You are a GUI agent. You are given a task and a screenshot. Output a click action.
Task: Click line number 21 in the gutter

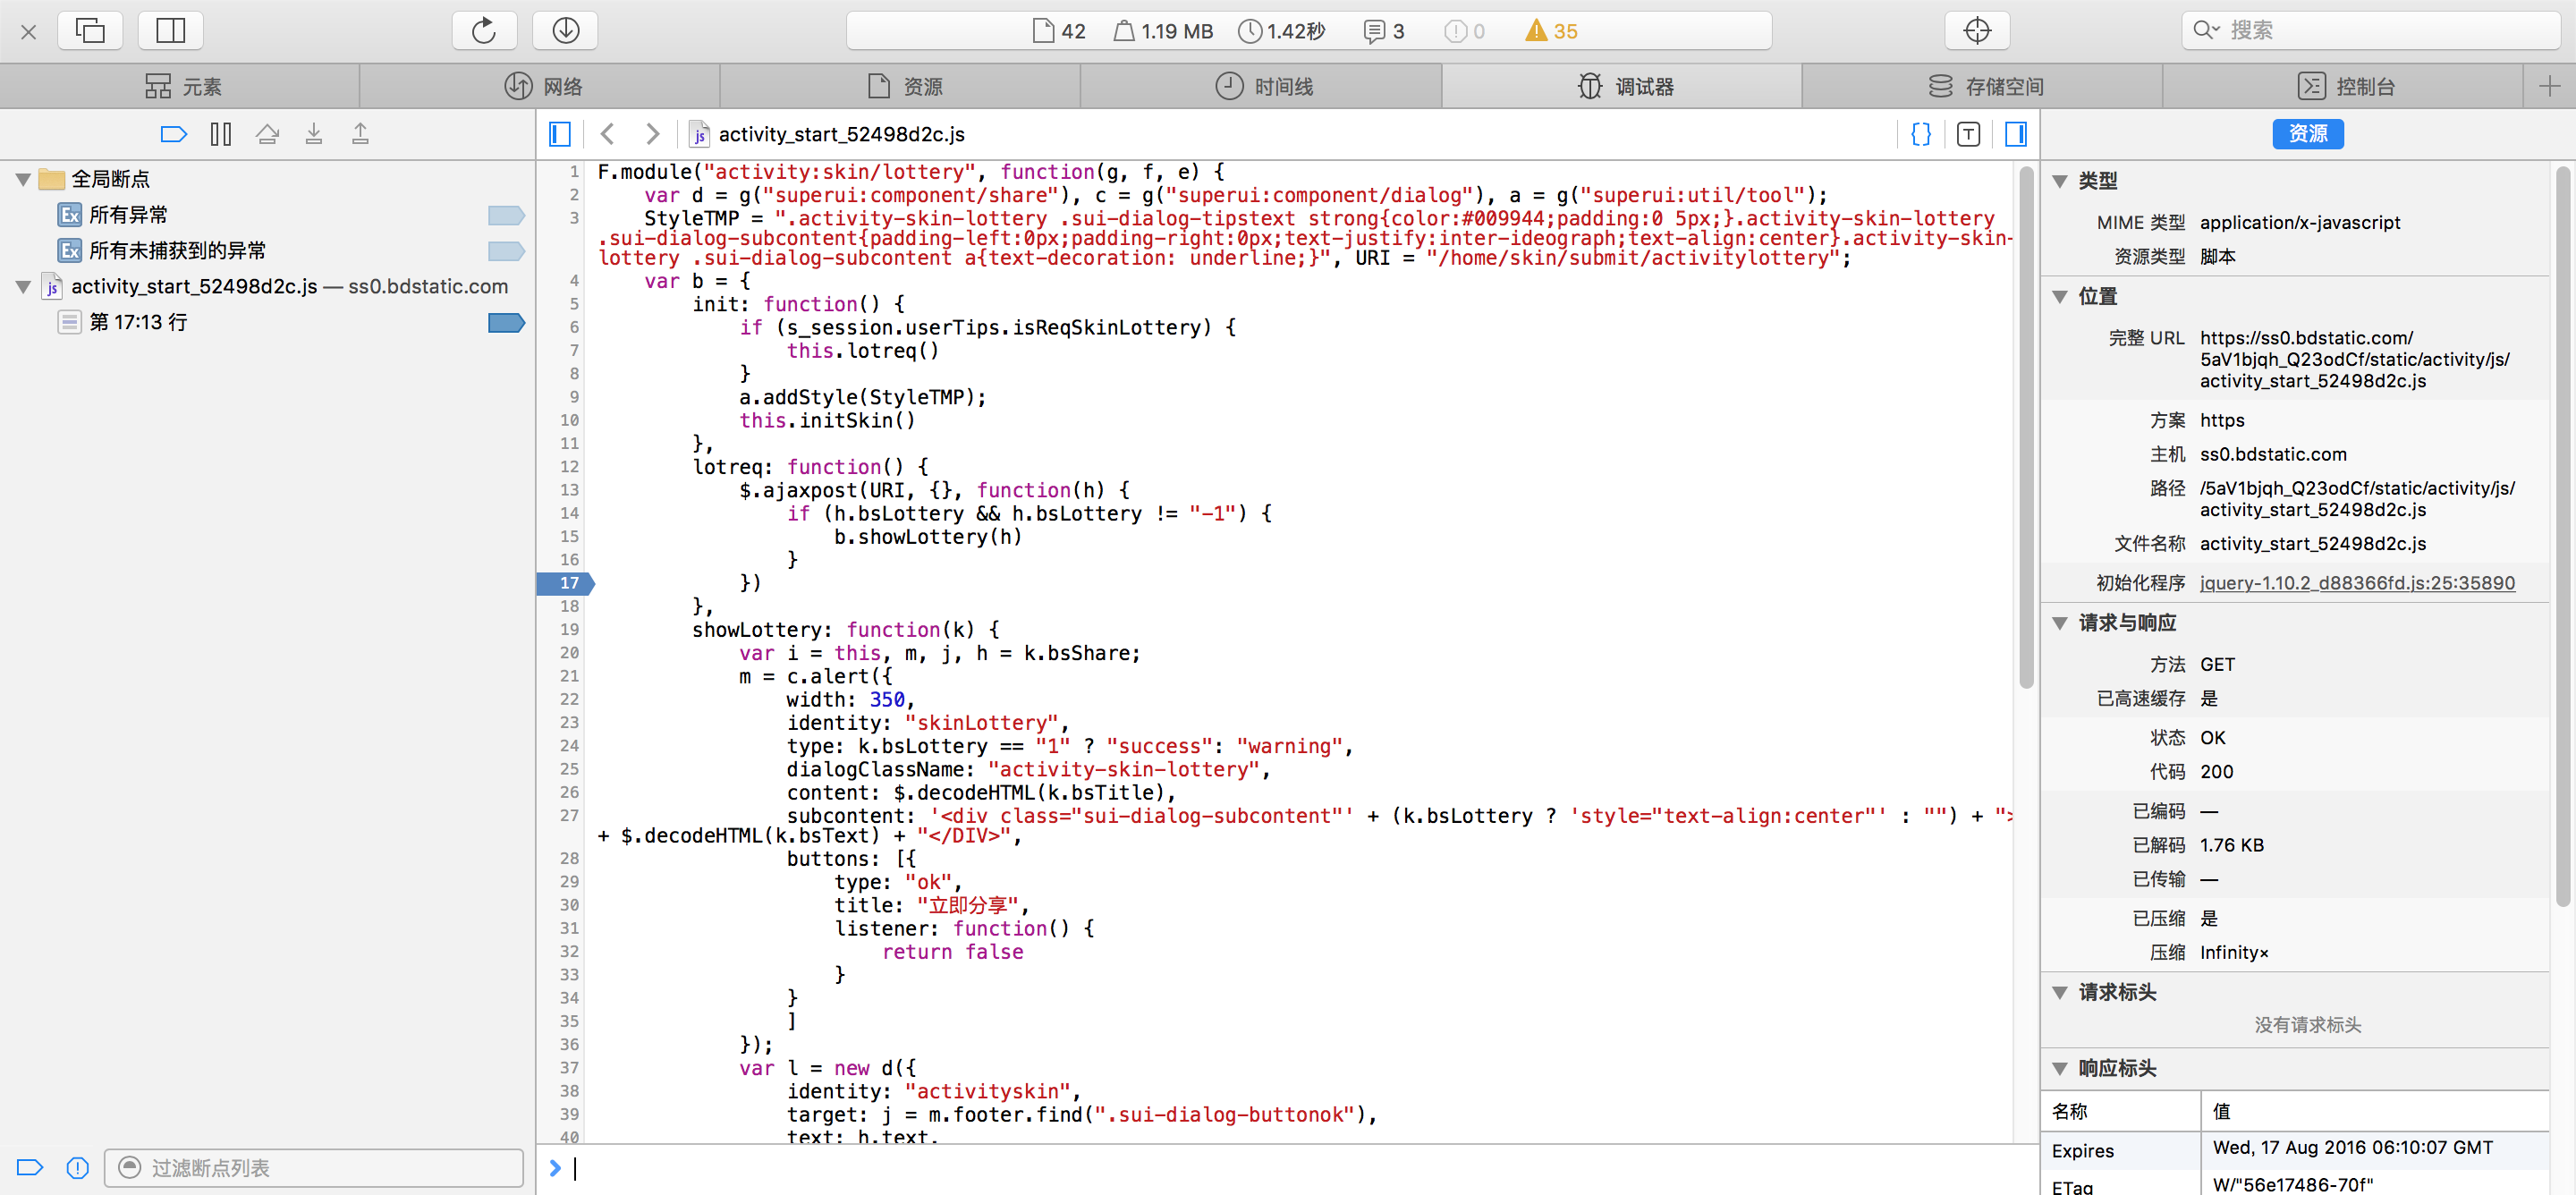pos(569,676)
